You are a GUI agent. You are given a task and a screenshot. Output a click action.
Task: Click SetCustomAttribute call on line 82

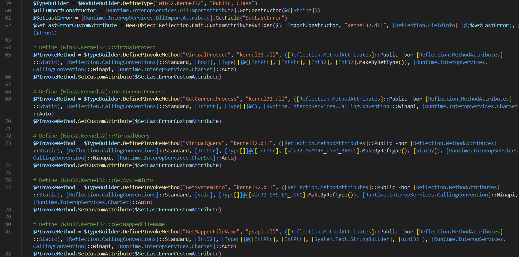pyautogui.click(x=105, y=254)
